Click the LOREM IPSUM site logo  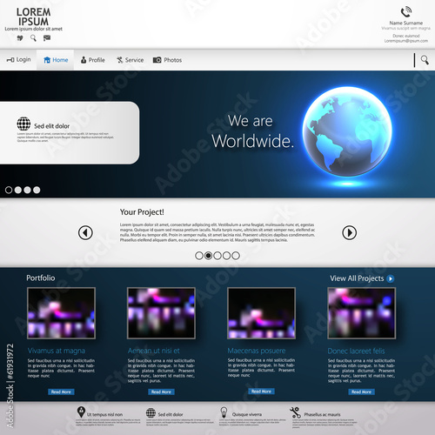[x=33, y=17]
